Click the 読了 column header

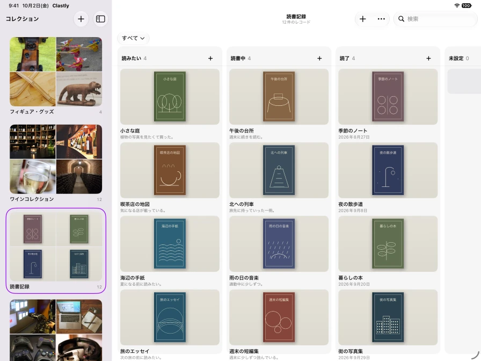[x=344, y=59]
